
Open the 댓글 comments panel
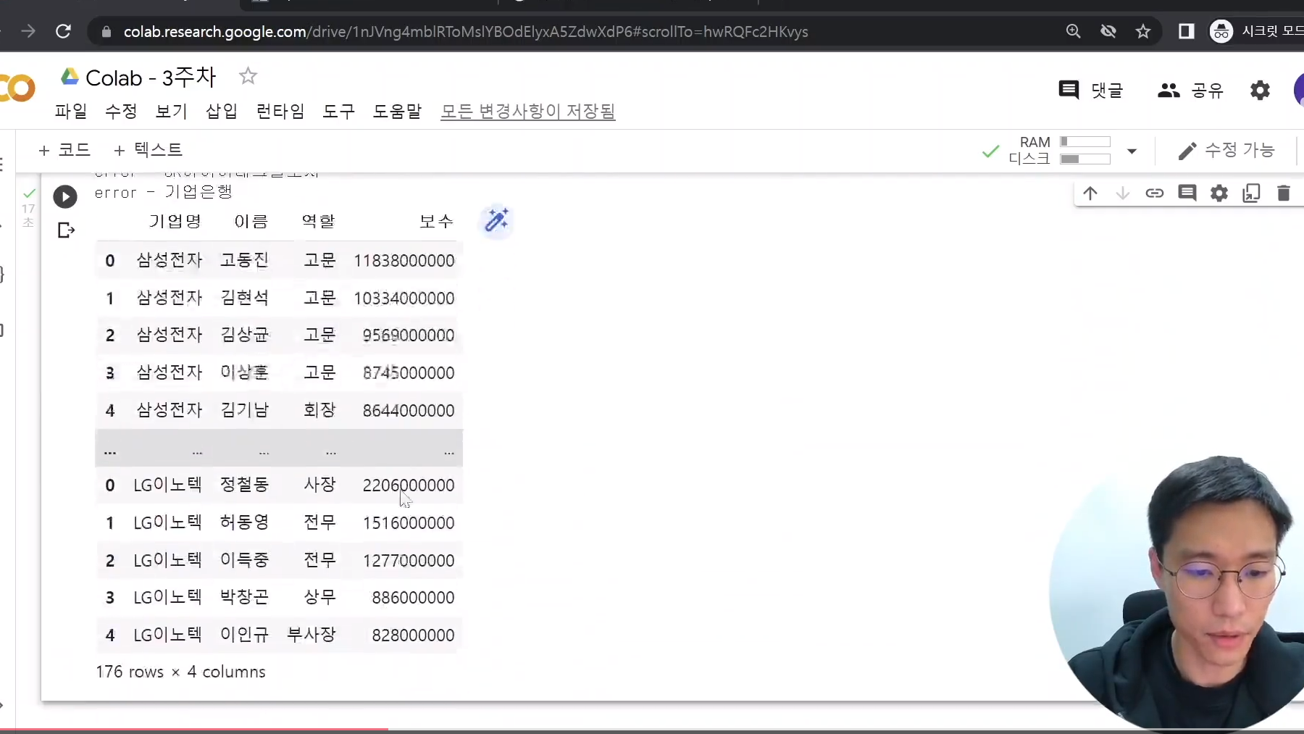click(x=1090, y=90)
